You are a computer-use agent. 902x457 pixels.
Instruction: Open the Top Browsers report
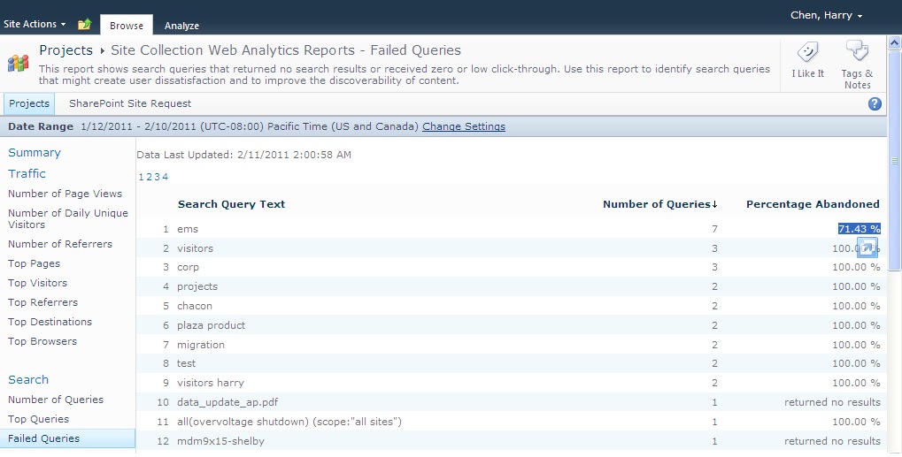[x=42, y=341]
